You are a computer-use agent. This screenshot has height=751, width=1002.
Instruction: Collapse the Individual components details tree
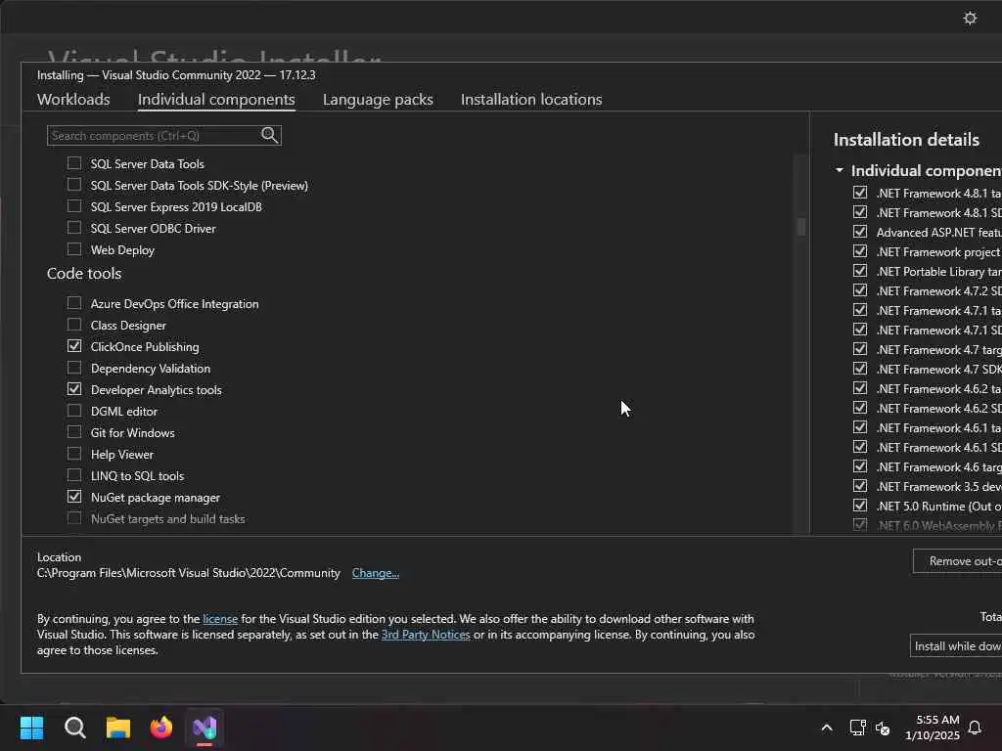[x=839, y=170]
